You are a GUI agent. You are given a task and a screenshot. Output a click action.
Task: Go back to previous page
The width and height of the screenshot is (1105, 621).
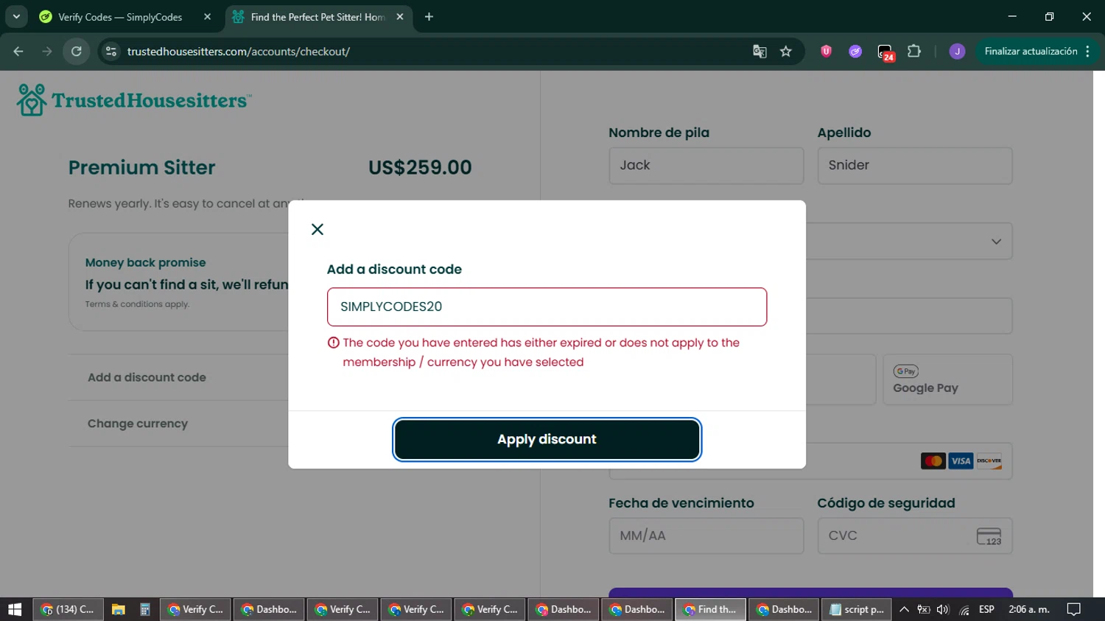[18, 52]
